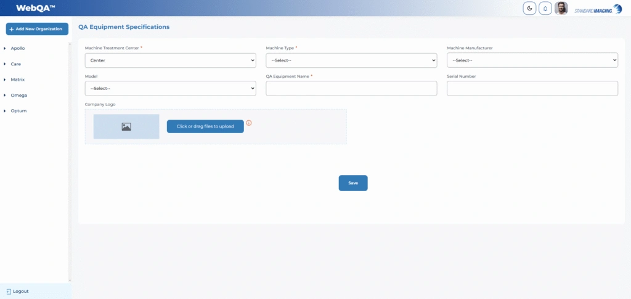The height and width of the screenshot is (299, 631).
Task: Focus the Serial Number input field
Action: (x=532, y=88)
